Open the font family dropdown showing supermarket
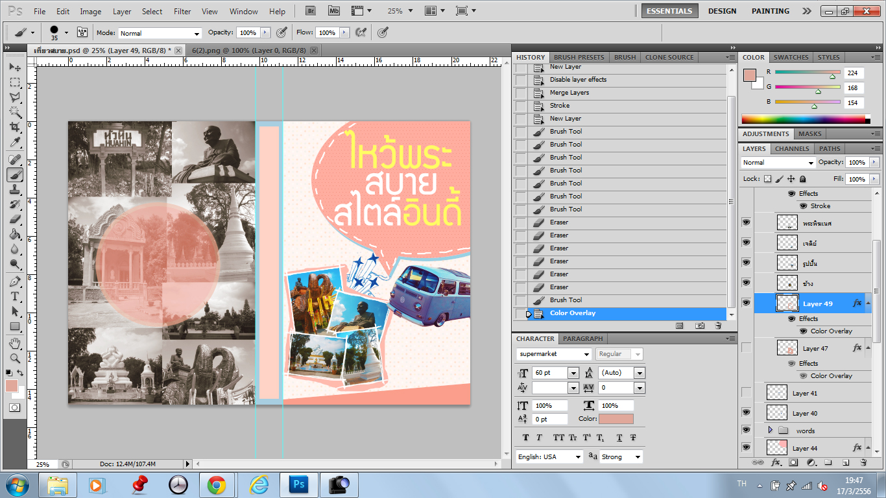Viewport: 886px width, 498px height. tap(554, 354)
